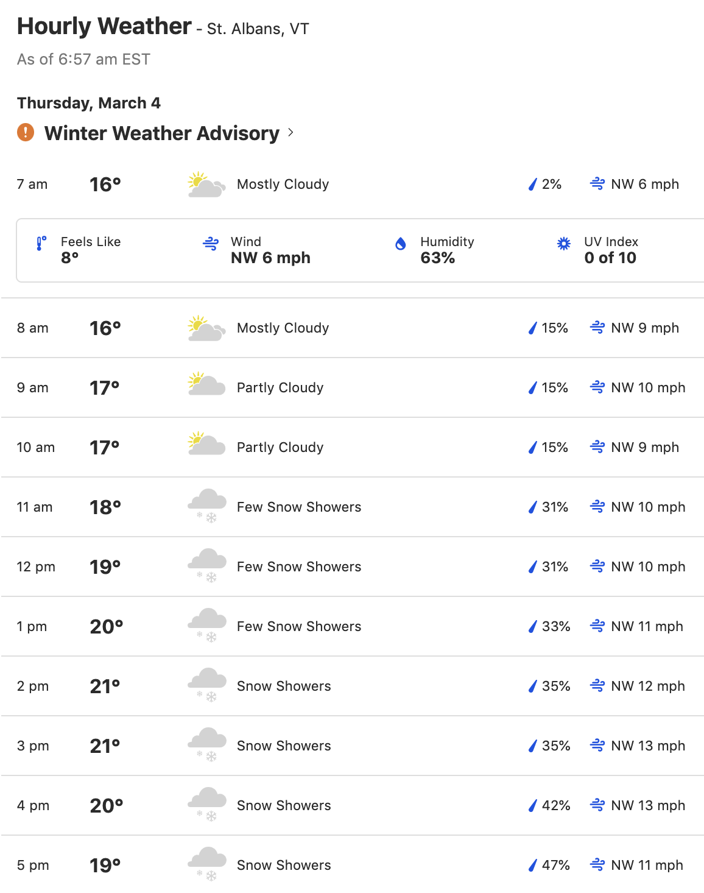Image resolution: width=704 pixels, height=893 pixels.
Task: Click the orange Winter Weather Advisory alert icon
Action: pos(26,132)
